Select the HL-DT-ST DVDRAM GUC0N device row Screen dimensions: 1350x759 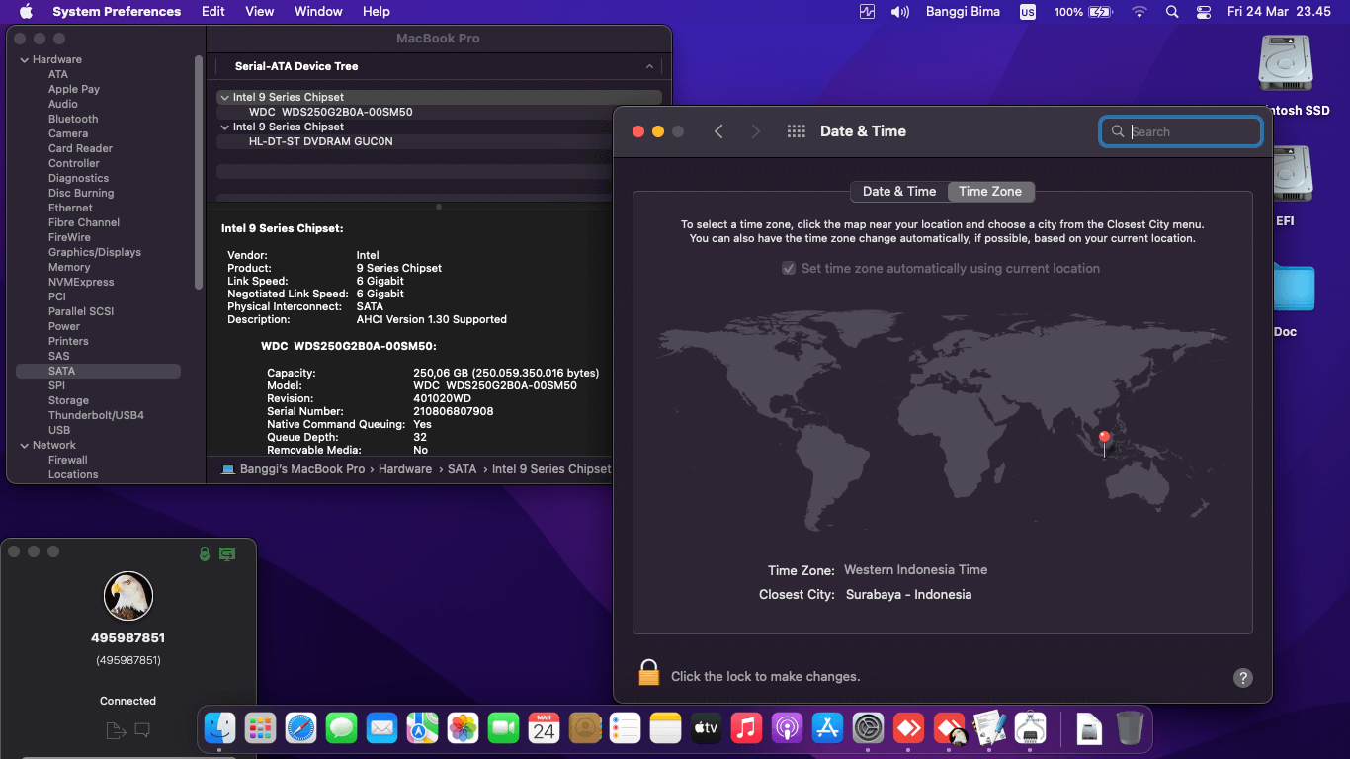tap(439, 142)
